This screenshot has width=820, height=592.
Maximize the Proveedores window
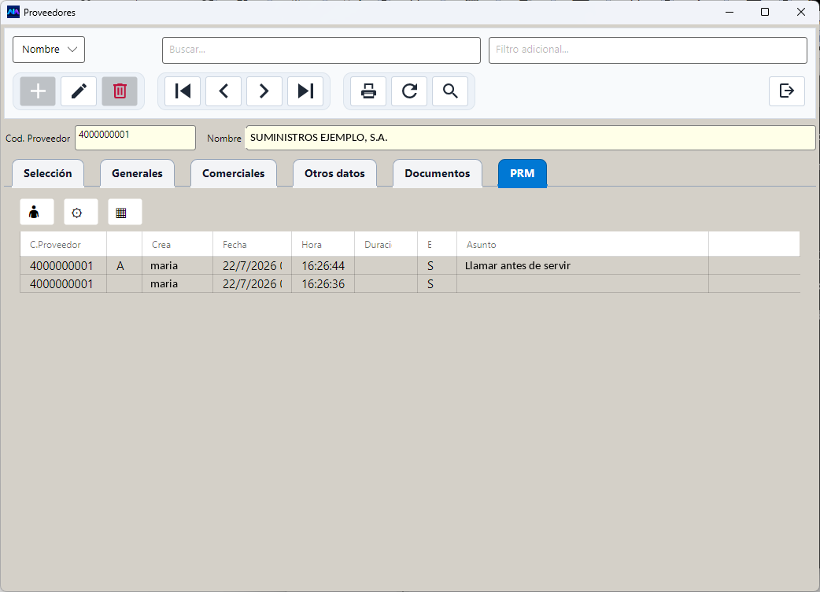point(765,12)
